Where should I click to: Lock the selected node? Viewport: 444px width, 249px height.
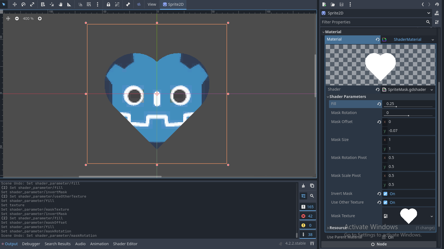(x=108, y=4)
